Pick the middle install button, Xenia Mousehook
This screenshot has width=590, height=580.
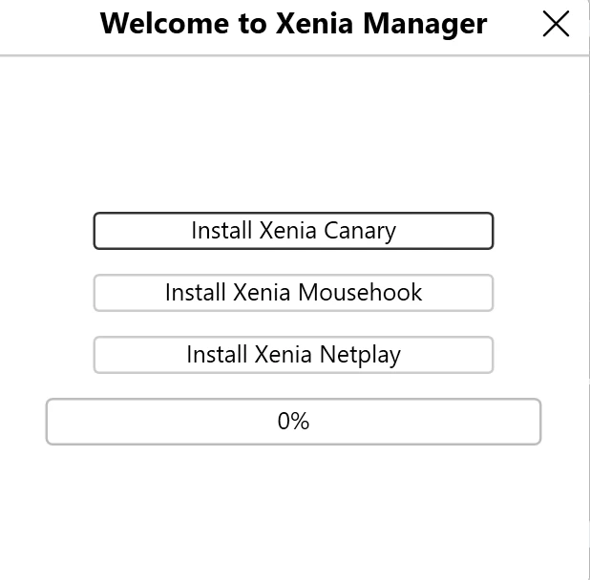click(x=293, y=293)
